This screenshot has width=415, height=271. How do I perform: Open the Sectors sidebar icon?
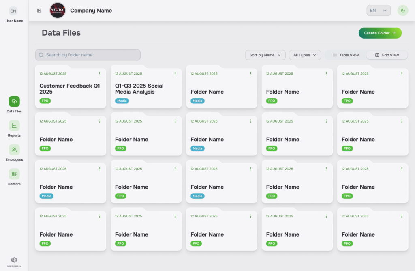pyautogui.click(x=14, y=174)
